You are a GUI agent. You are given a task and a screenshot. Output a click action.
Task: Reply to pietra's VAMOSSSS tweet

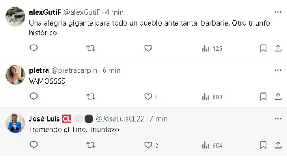34,97
